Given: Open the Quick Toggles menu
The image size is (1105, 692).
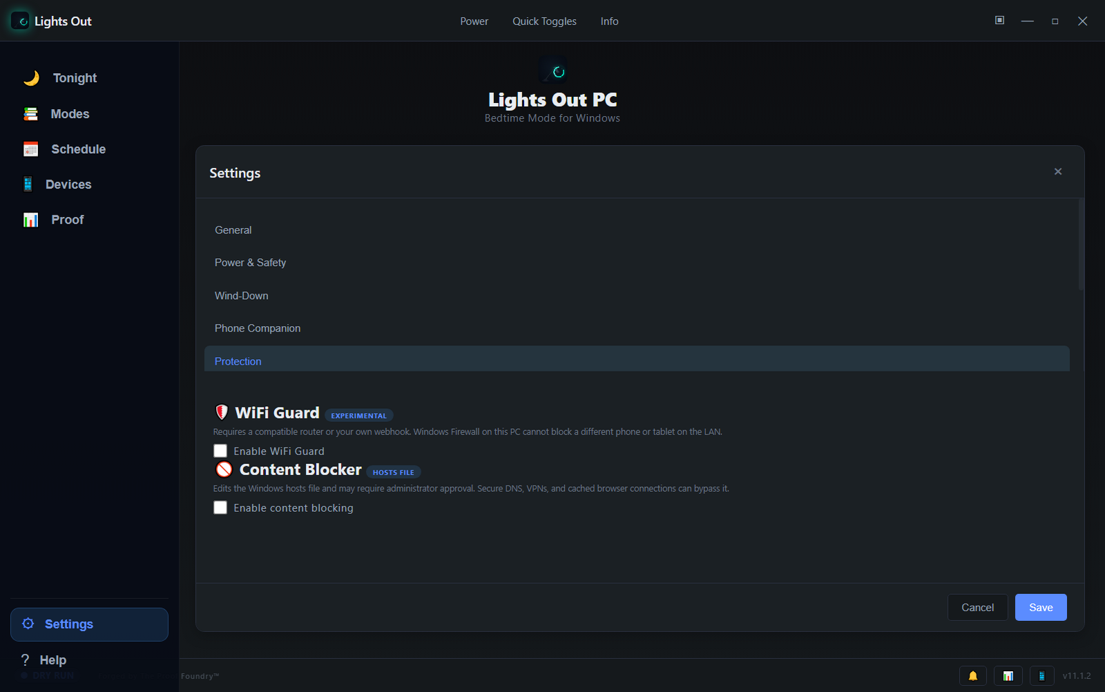Looking at the screenshot, I should click(x=544, y=21).
